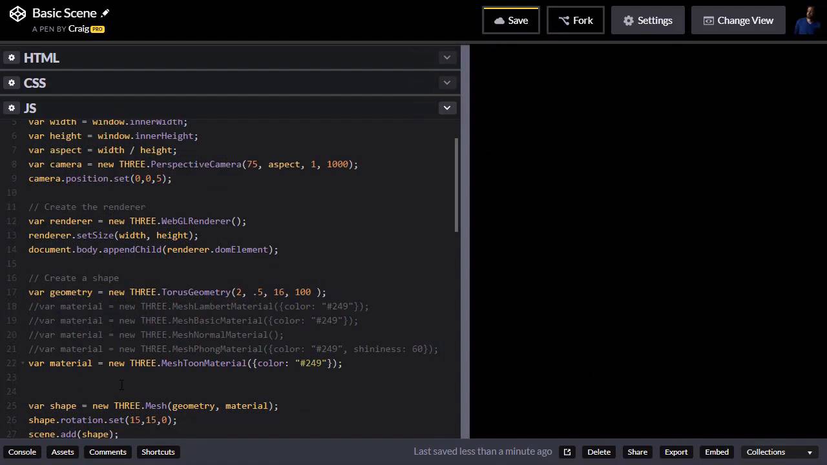Collapse the JS editor chevron
827x465 pixels.
tap(446, 108)
